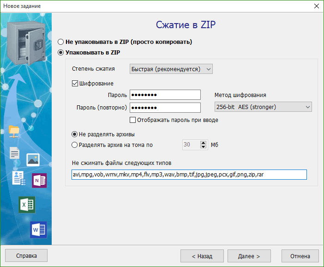Expand the 'Метод шифрования' dropdown
This screenshot has width=324, height=267.
pyautogui.click(x=263, y=107)
